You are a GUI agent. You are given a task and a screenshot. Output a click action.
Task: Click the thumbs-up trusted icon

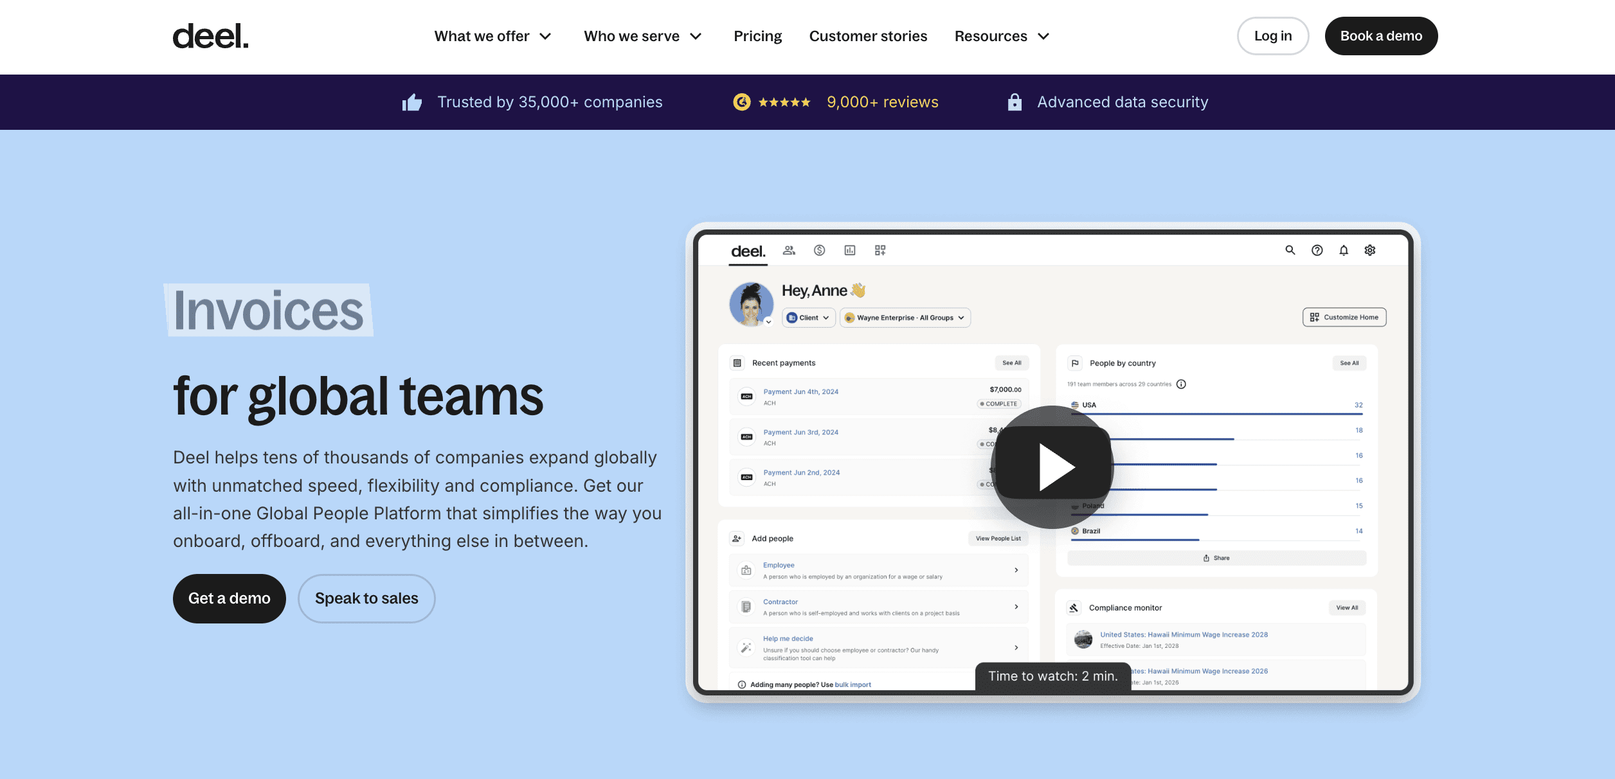click(x=412, y=102)
